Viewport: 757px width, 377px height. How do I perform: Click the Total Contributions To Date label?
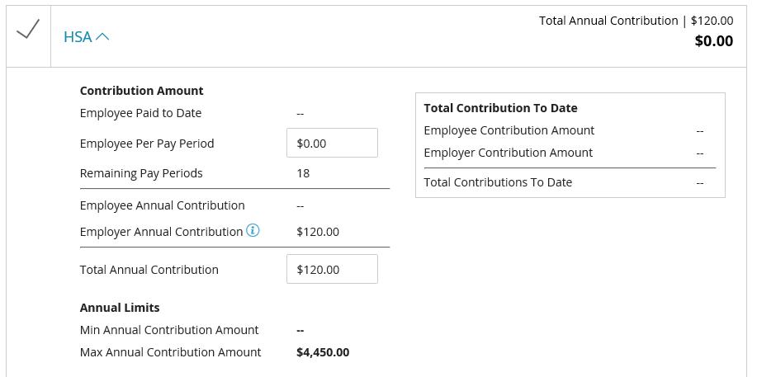(498, 182)
